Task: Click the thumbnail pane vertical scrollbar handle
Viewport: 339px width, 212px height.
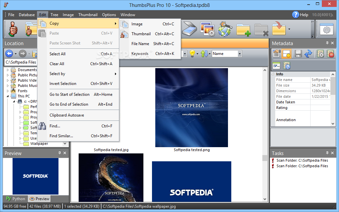Action: [265, 158]
